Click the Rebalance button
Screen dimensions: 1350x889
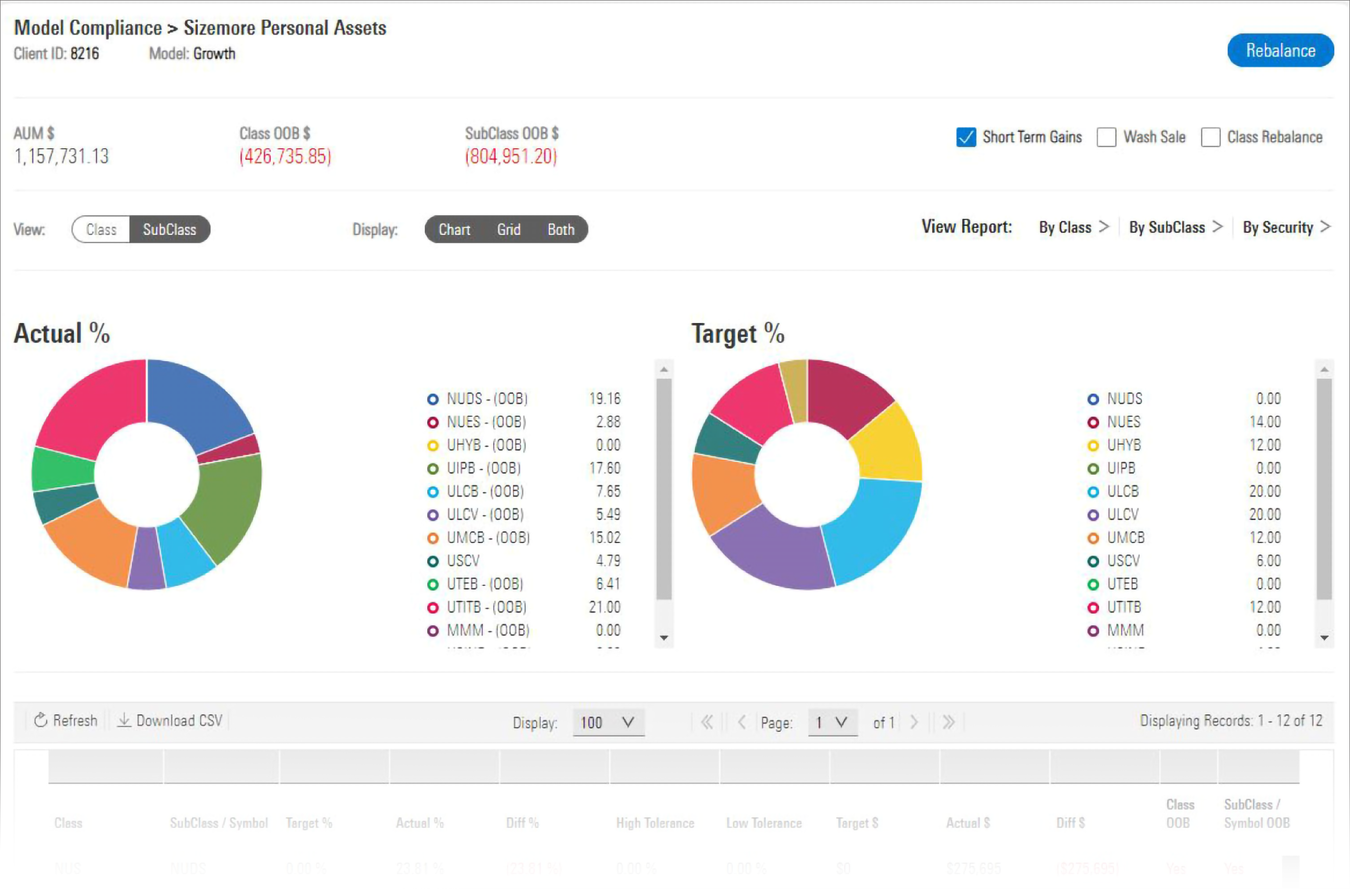tap(1280, 51)
